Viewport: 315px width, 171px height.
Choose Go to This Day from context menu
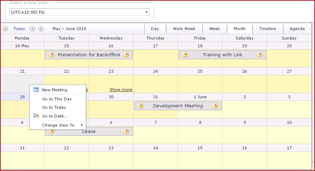pyautogui.click(x=57, y=99)
